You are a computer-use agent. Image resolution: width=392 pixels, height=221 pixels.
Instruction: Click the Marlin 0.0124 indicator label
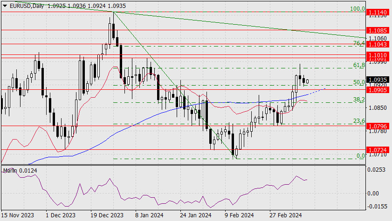coord(20,171)
